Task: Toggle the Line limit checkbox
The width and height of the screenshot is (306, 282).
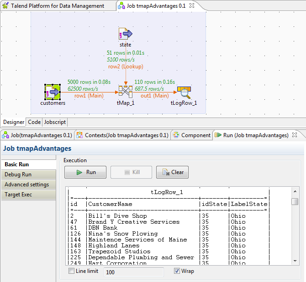Action: [x=71, y=271]
